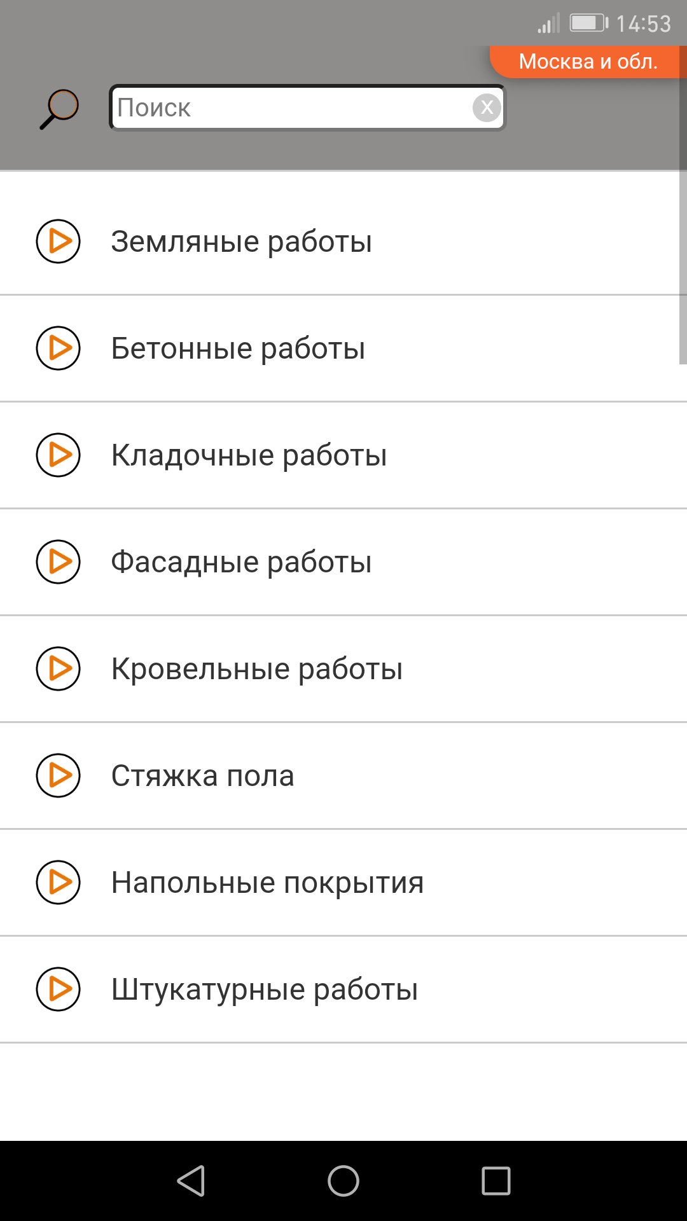This screenshot has width=687, height=1221.
Task: Select the Кладочные работы list entry
Action: (248, 455)
